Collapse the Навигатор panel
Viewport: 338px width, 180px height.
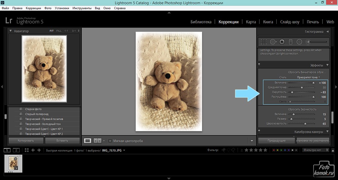pyautogui.click(x=11, y=31)
